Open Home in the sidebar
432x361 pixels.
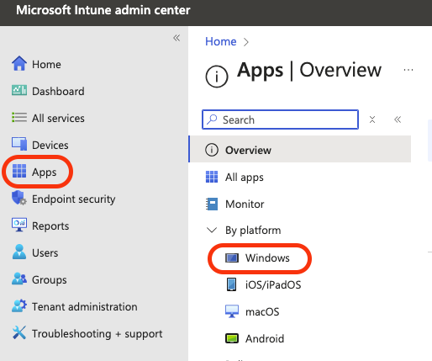pos(46,64)
